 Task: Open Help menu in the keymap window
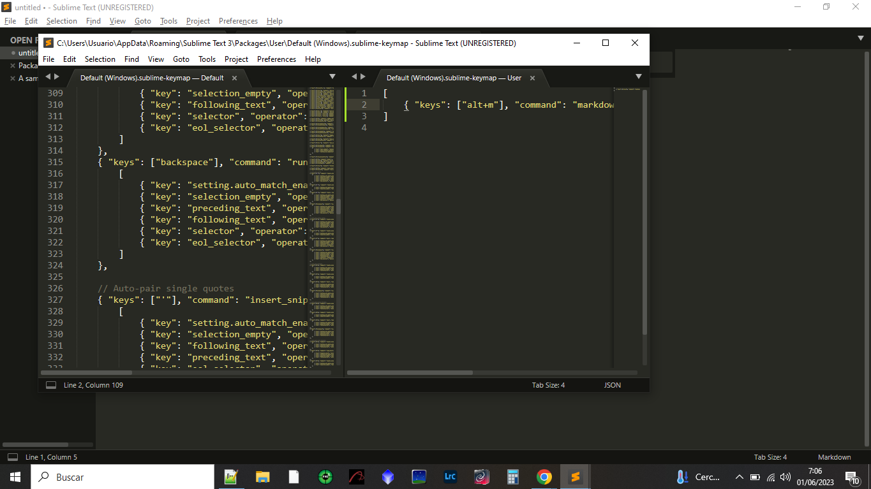(313, 59)
